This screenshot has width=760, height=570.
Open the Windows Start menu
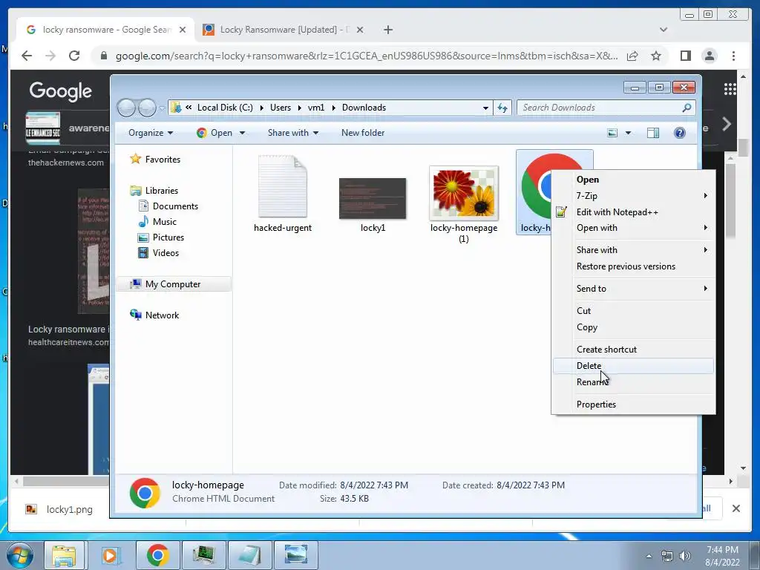click(20, 555)
